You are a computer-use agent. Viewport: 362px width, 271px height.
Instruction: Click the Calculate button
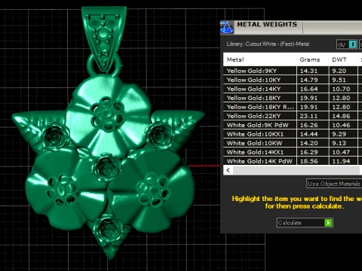pos(305,223)
